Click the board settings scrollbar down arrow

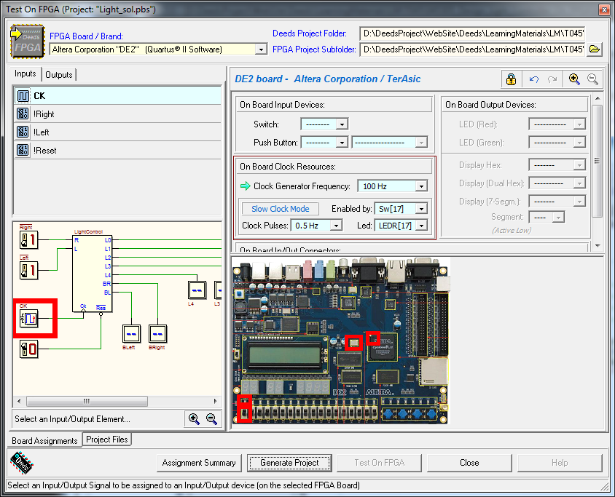point(598,245)
